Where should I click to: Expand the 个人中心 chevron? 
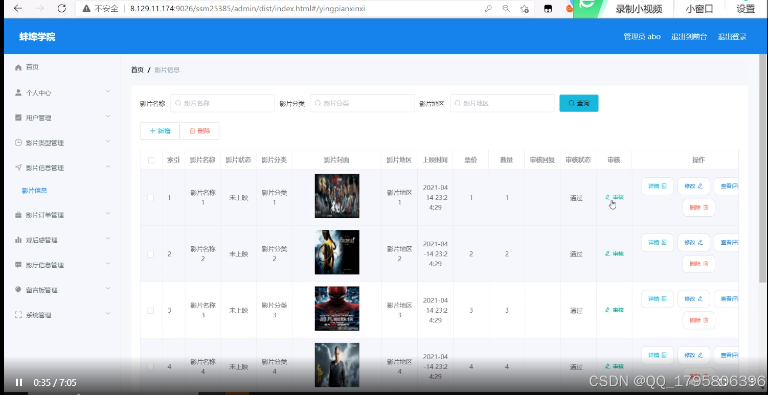[x=108, y=91]
